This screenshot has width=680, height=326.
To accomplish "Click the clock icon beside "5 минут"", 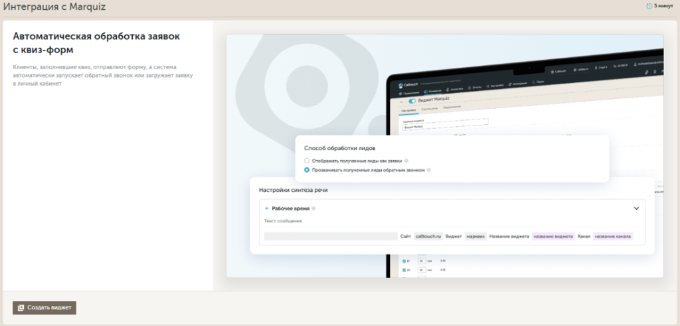I will [x=649, y=6].
